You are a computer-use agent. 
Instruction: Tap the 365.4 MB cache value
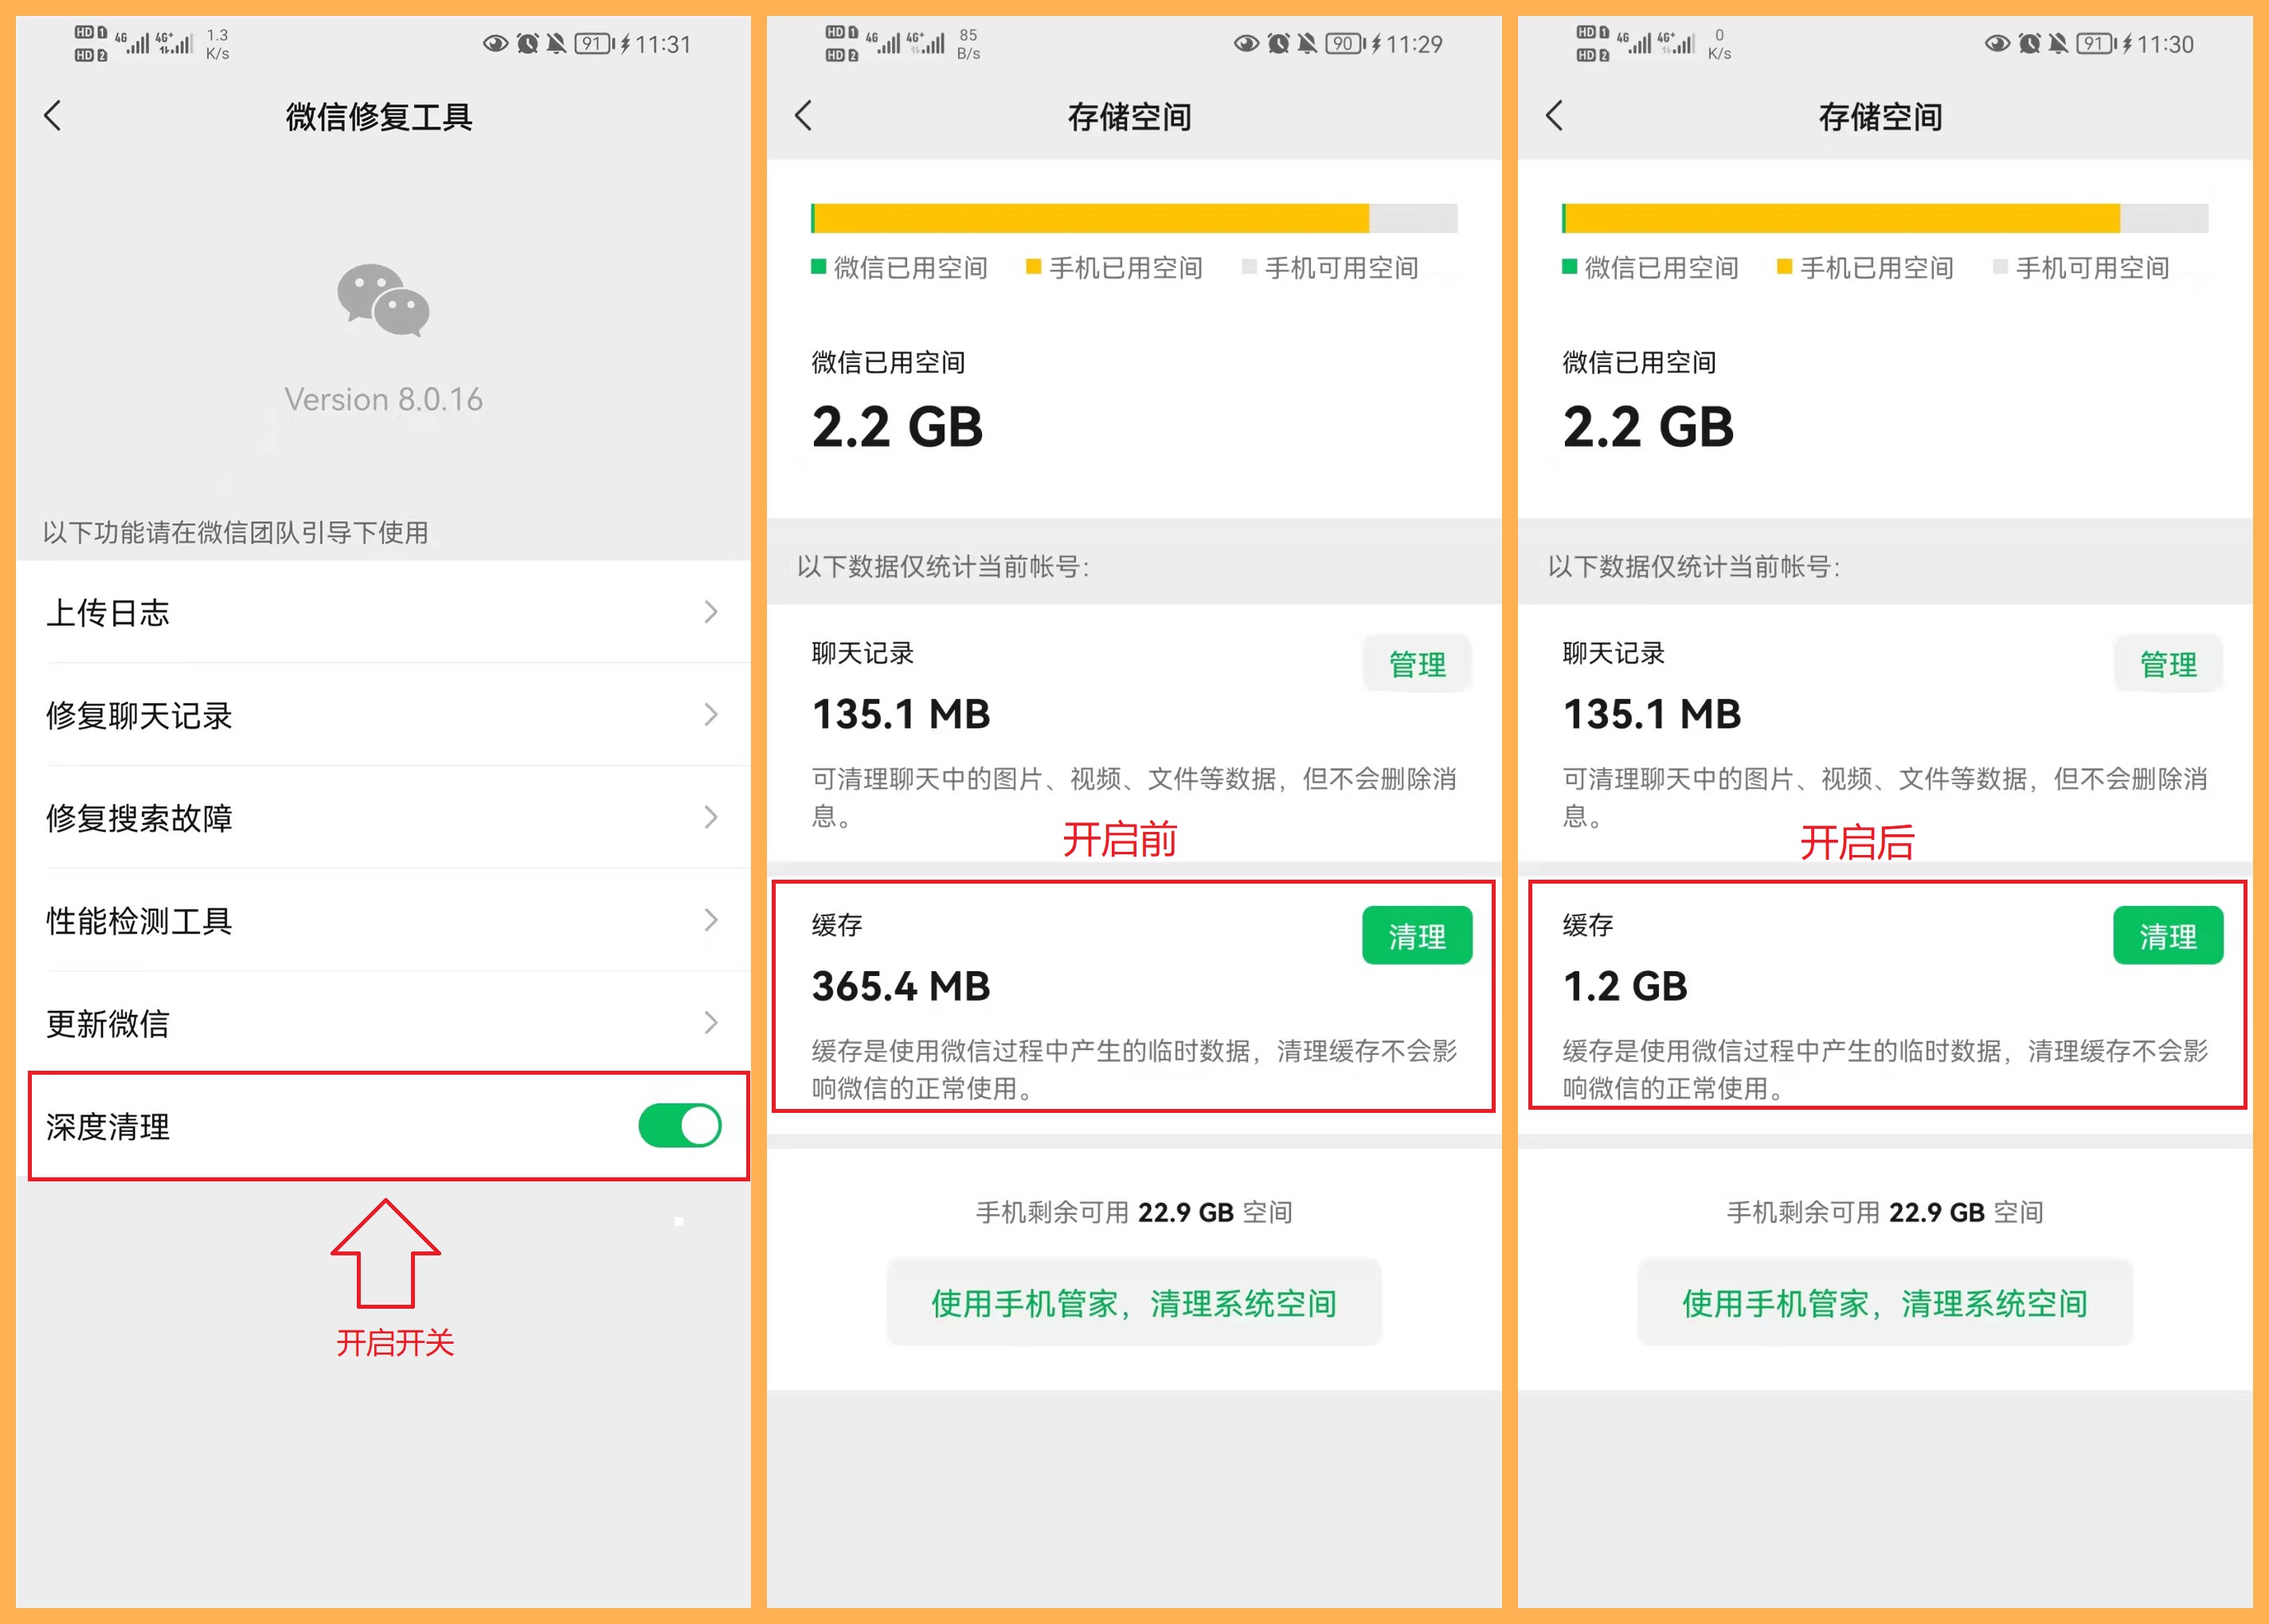[x=901, y=987]
